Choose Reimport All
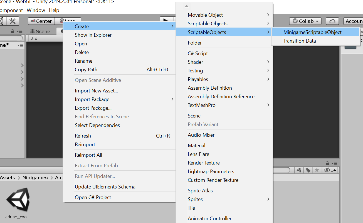Viewport: 363px width, 223px height. coord(119,155)
